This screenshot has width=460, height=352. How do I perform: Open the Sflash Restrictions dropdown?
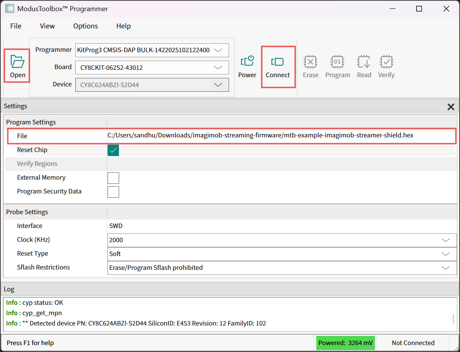pyautogui.click(x=445, y=268)
